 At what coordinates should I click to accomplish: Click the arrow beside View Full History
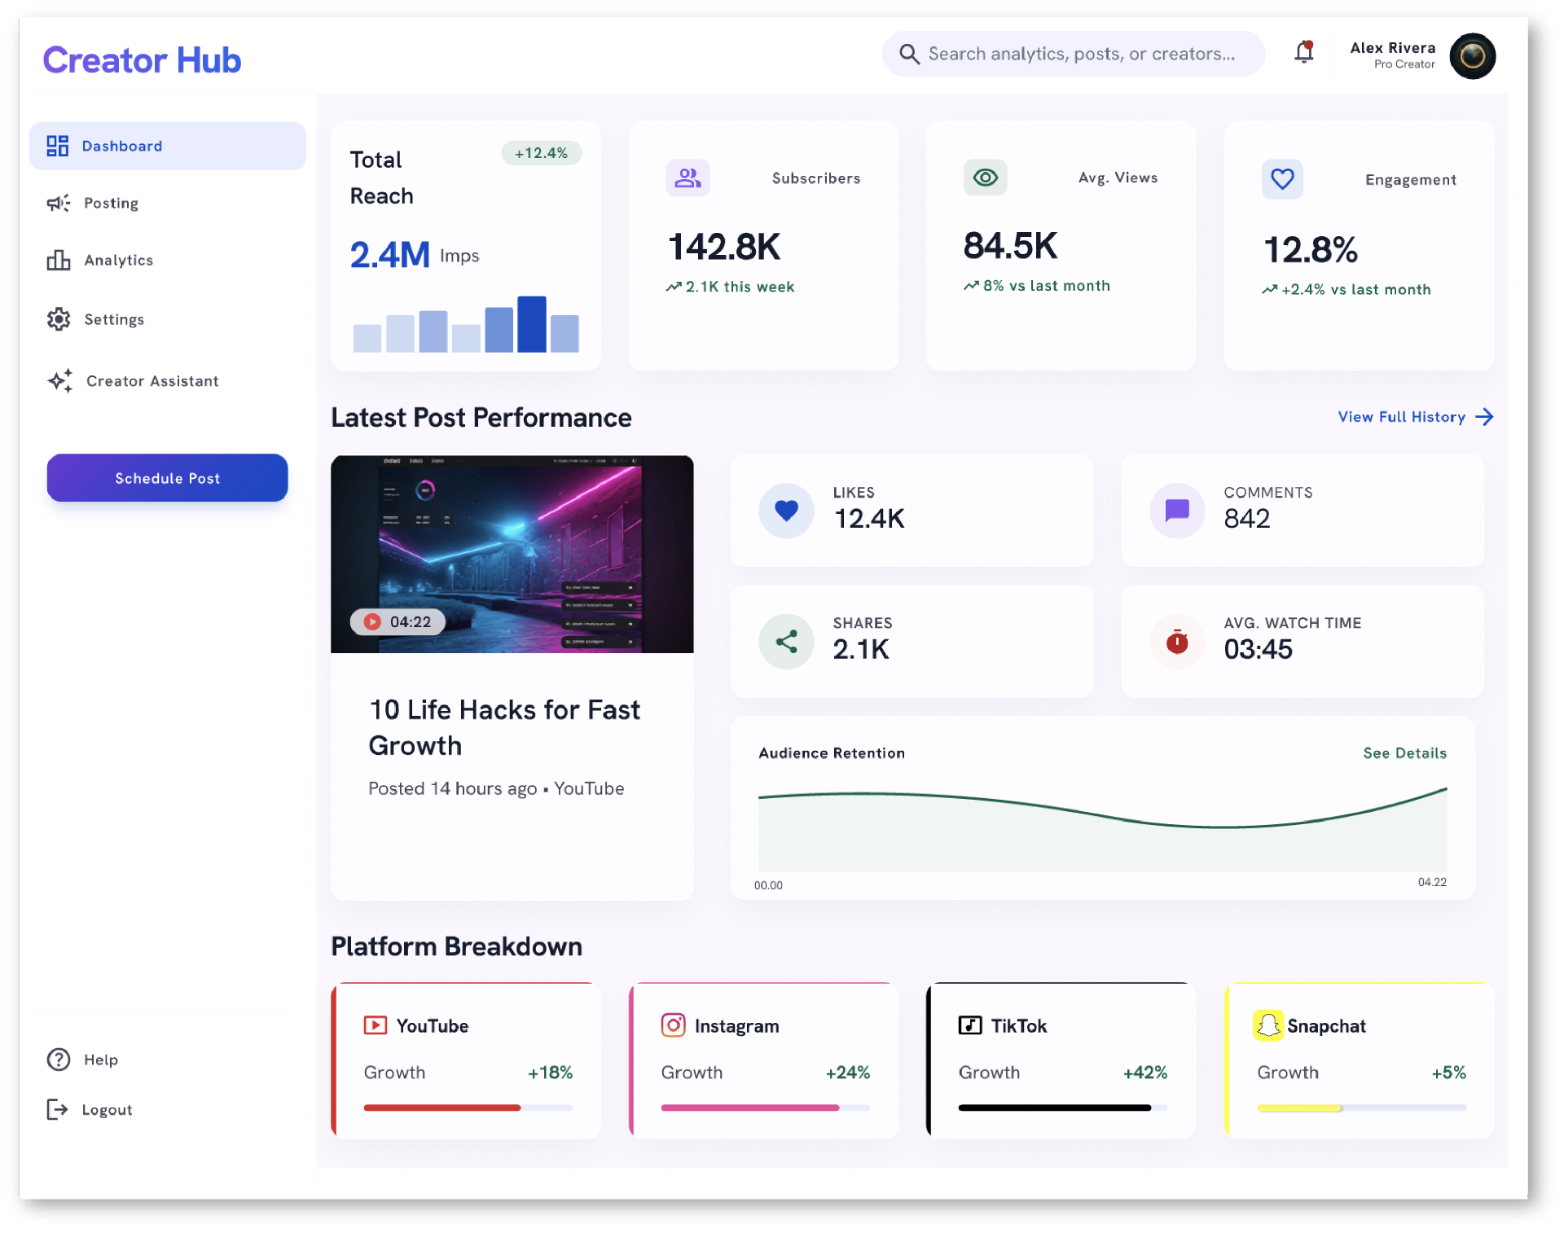pos(1485,417)
